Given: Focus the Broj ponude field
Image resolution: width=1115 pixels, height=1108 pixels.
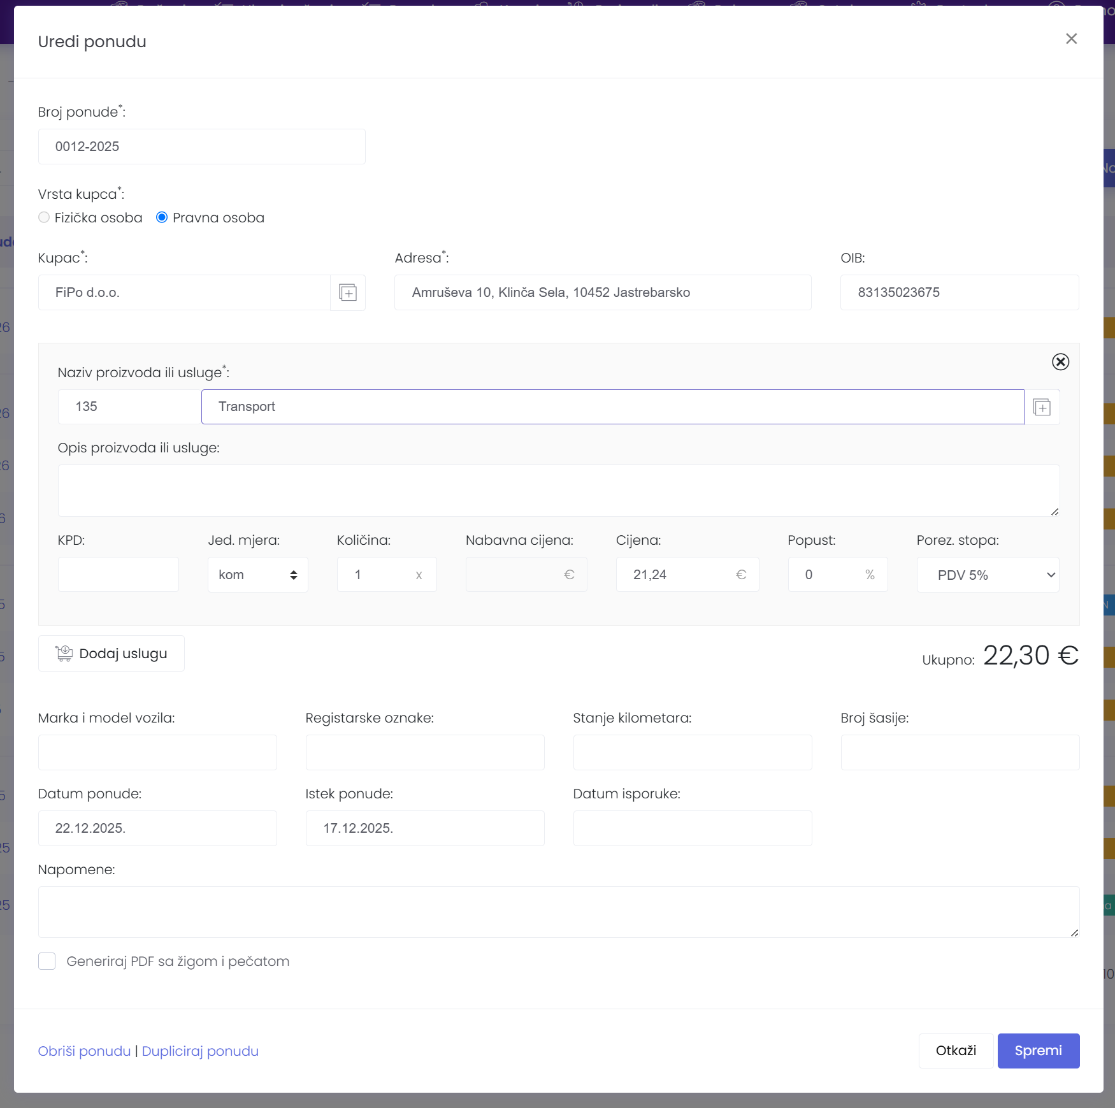Looking at the screenshot, I should pos(202,147).
